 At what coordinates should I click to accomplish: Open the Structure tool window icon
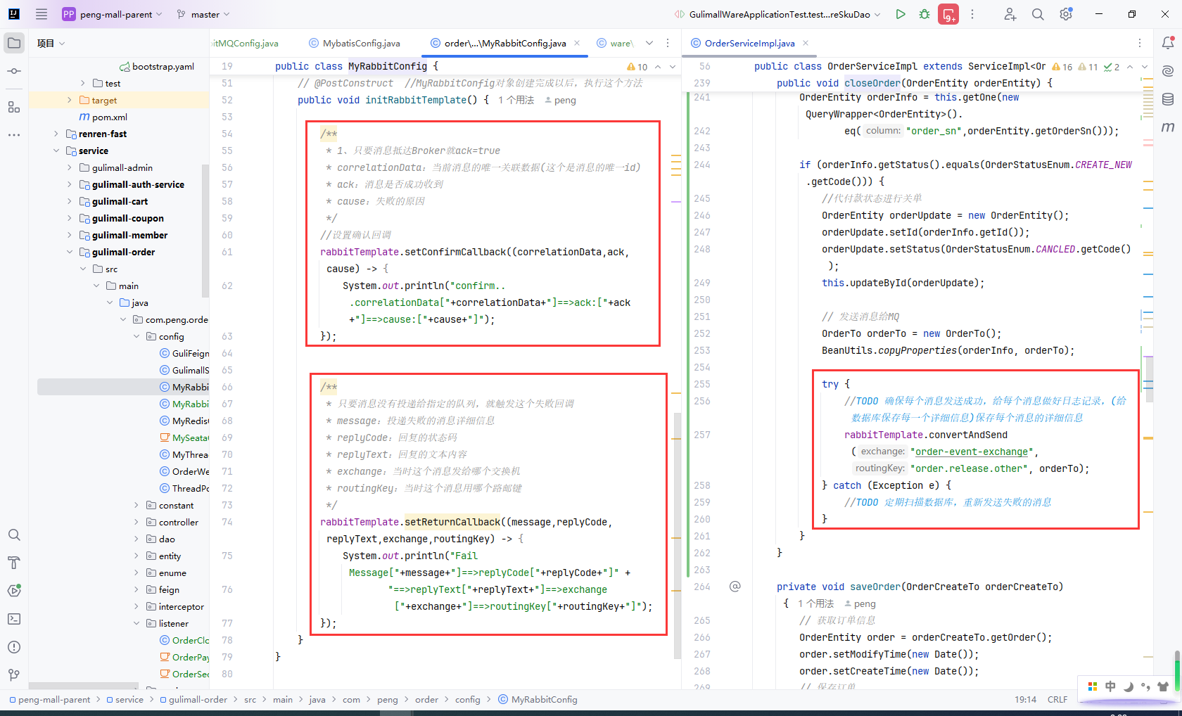coord(14,107)
